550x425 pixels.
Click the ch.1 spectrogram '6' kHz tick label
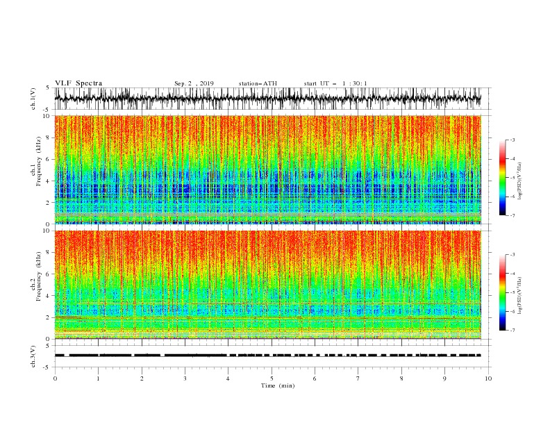49,160
